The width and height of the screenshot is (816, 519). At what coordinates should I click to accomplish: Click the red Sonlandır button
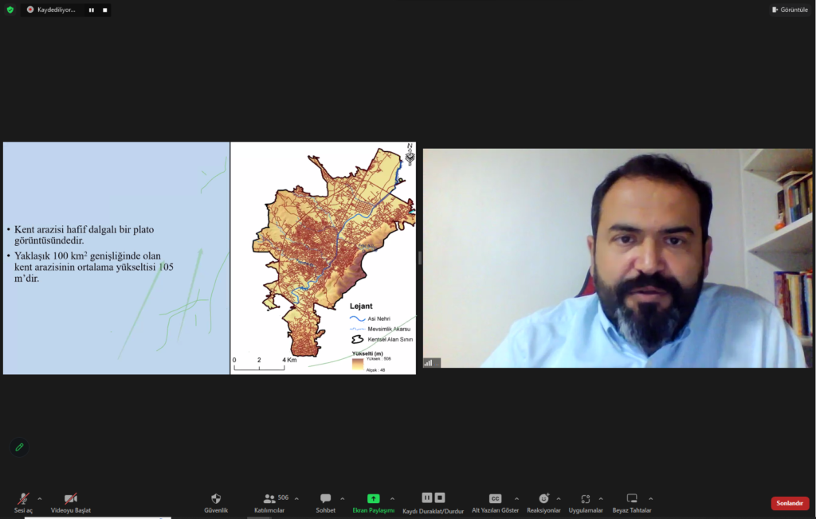(790, 503)
